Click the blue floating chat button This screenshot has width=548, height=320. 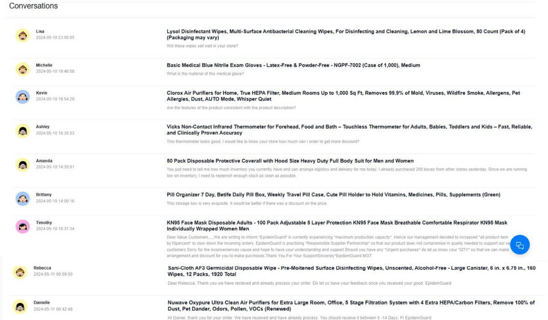click(x=520, y=245)
